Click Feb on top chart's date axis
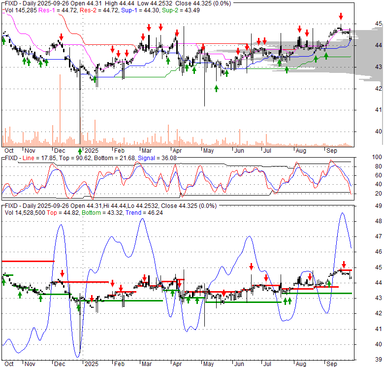384x367 pixels. (x=119, y=151)
